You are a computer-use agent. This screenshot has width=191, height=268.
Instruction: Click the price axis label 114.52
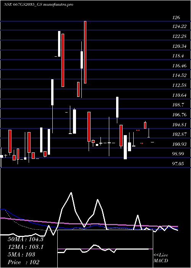(180, 75)
